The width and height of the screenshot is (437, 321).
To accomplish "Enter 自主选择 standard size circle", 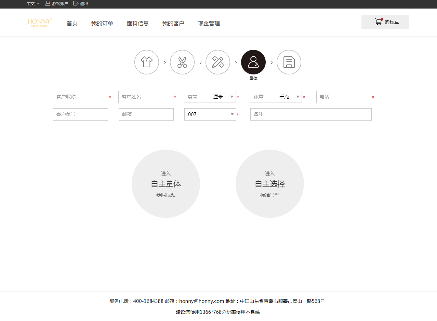I will click(x=270, y=184).
